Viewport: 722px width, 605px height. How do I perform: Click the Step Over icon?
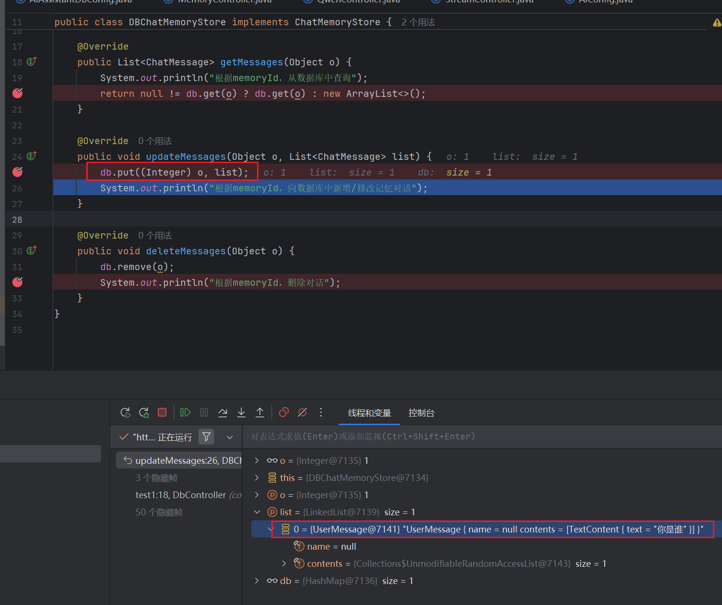tap(223, 412)
